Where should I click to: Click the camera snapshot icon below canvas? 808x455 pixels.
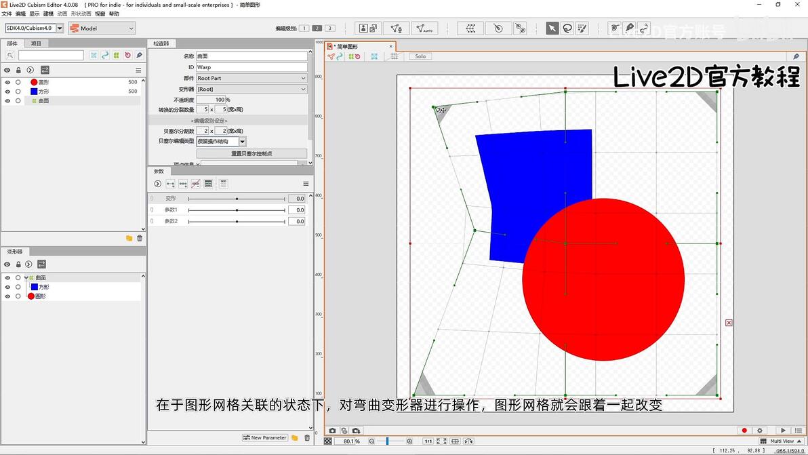point(332,431)
